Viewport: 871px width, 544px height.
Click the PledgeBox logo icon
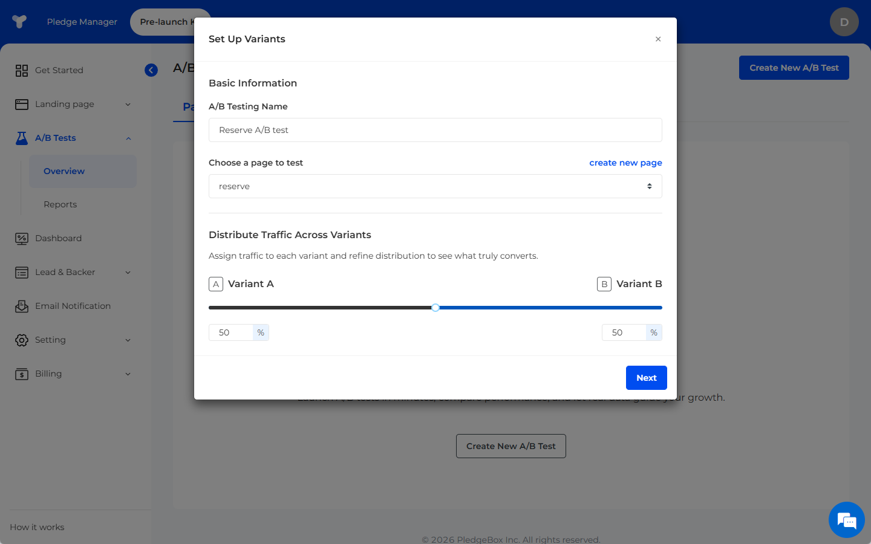(19, 22)
